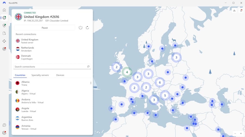This screenshot has height=137, width=245.
Task: Zoom in map with plus button
Action: 241,133
